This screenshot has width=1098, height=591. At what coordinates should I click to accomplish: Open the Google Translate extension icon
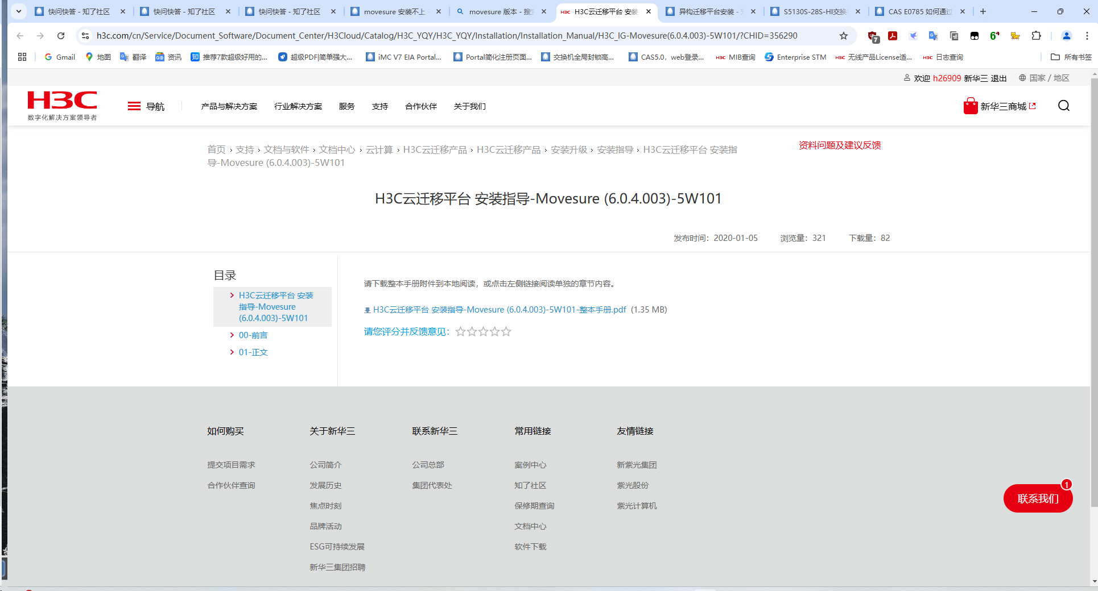(x=934, y=36)
